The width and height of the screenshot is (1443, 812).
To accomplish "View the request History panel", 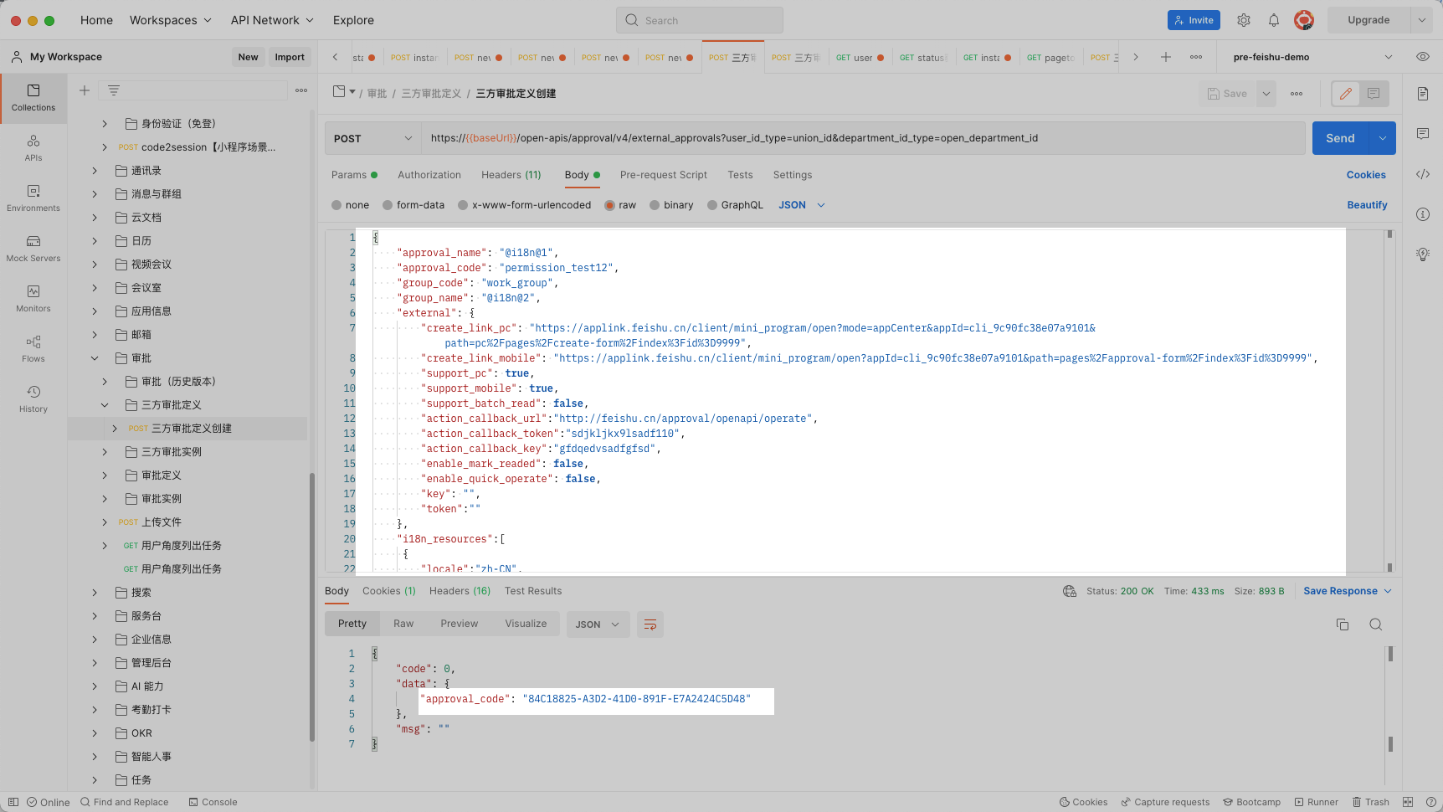I will click(33, 399).
